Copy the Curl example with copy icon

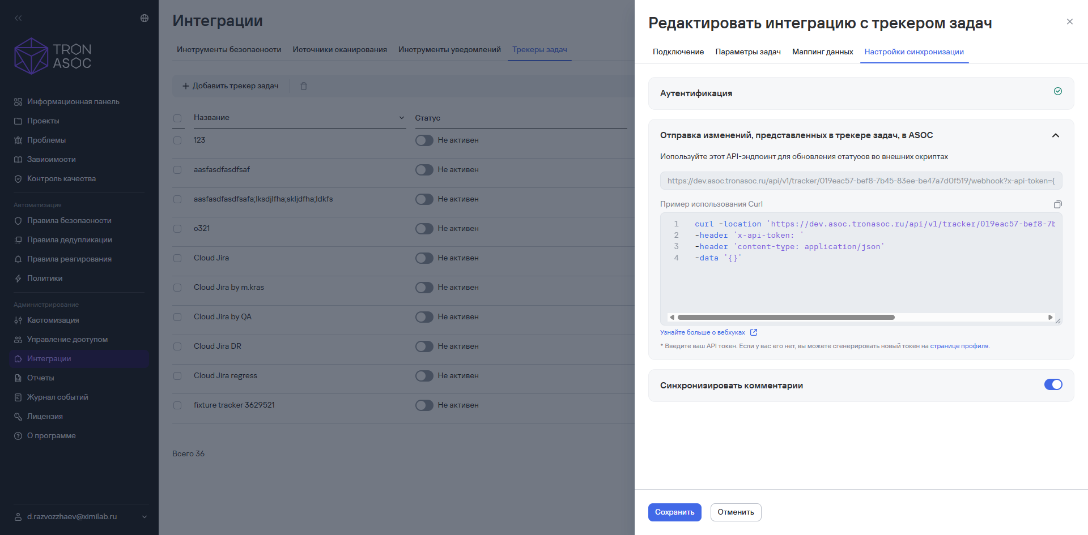[1057, 204]
